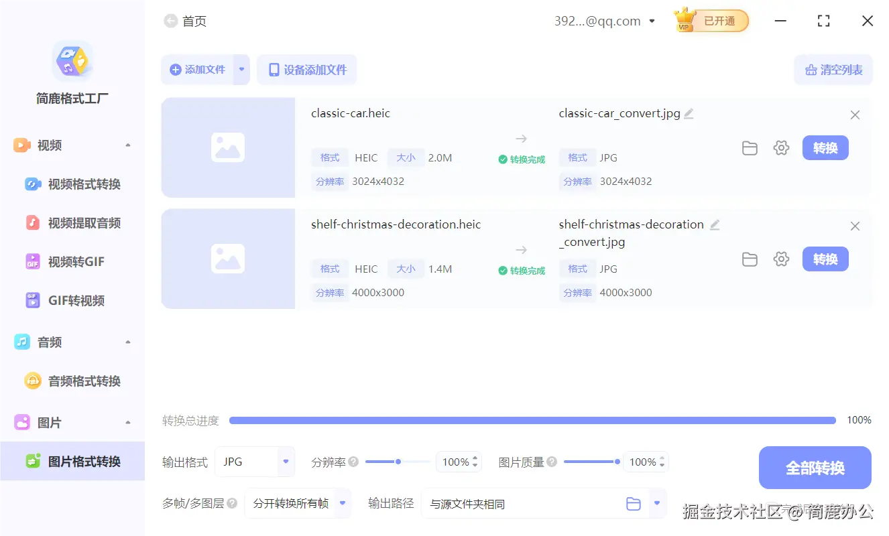Screen dimensions: 889x536
Task: Adjust the 分辨率 percentage stepper
Action: pyautogui.click(x=475, y=462)
